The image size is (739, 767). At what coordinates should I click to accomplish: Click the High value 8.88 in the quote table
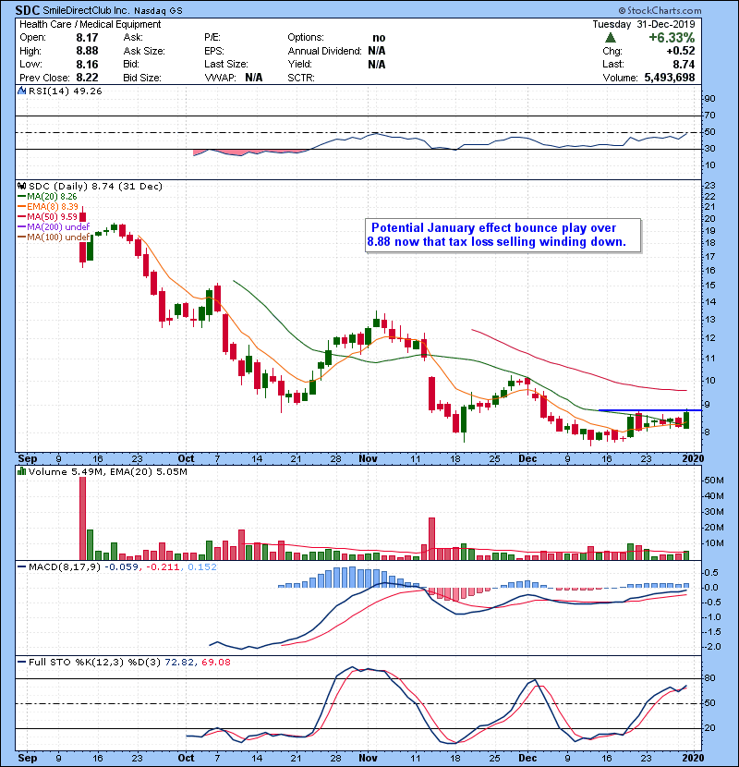point(87,51)
